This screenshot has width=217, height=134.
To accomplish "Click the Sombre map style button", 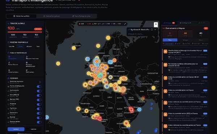I will coord(16,129).
